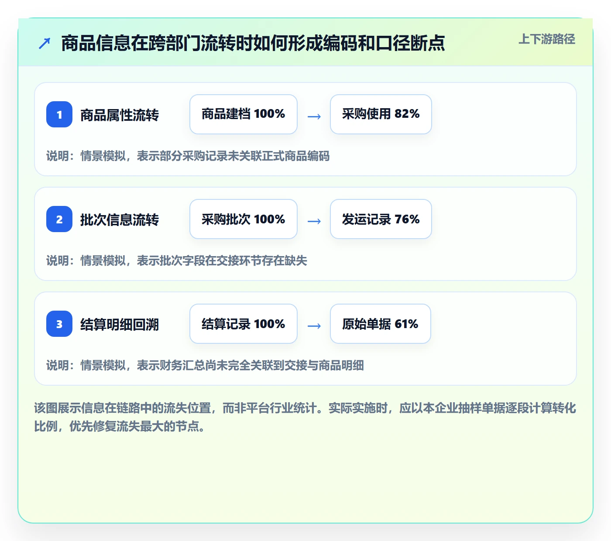This screenshot has width=611, height=541.
Task: Click the 商品属性流转 row label
Action: point(120,115)
